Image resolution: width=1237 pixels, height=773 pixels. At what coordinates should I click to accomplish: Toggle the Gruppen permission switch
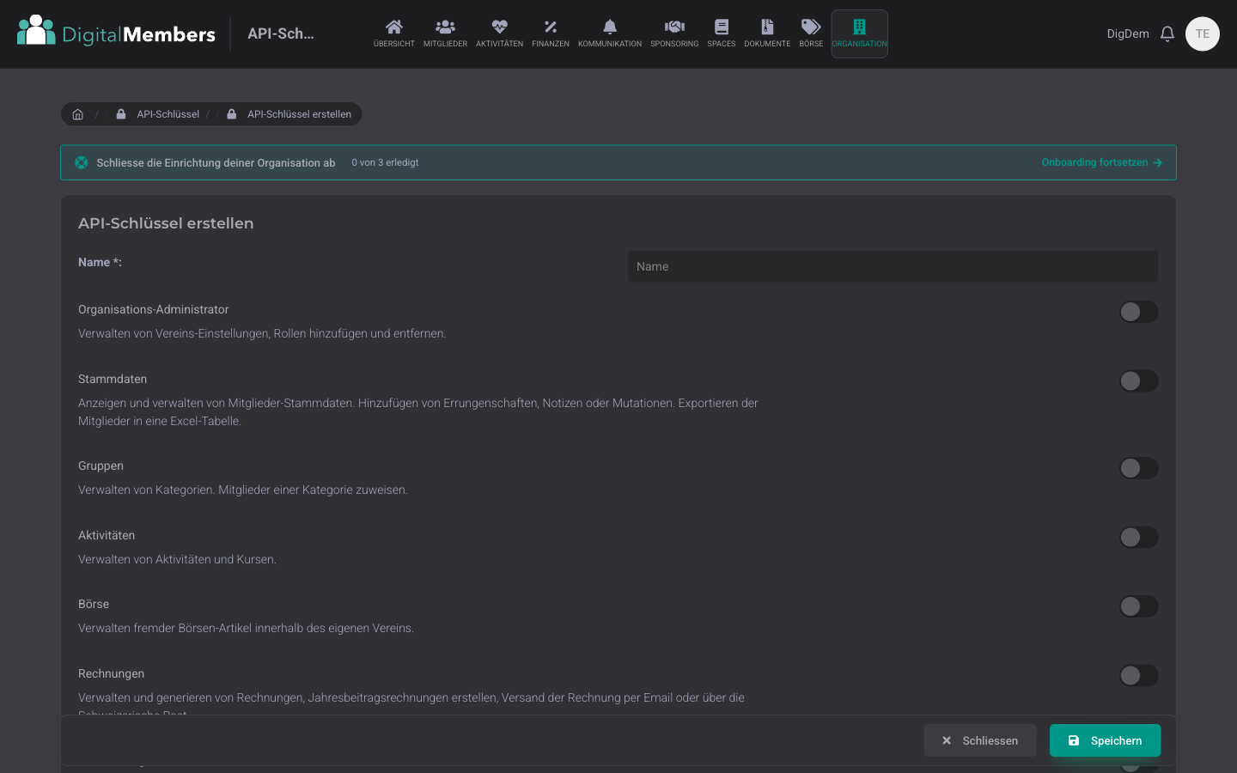(x=1139, y=468)
